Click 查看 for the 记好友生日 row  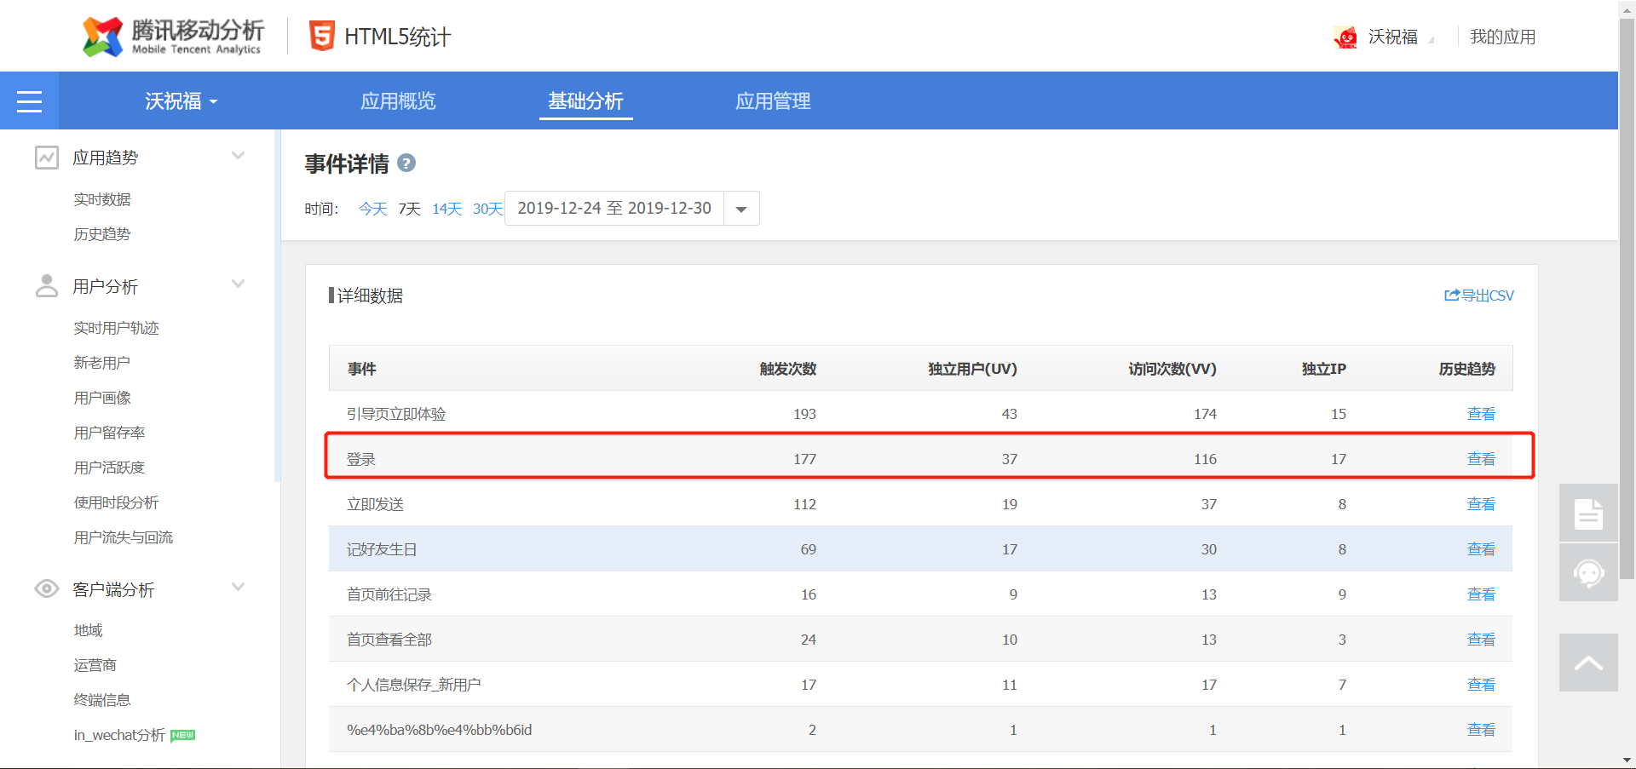coord(1481,549)
